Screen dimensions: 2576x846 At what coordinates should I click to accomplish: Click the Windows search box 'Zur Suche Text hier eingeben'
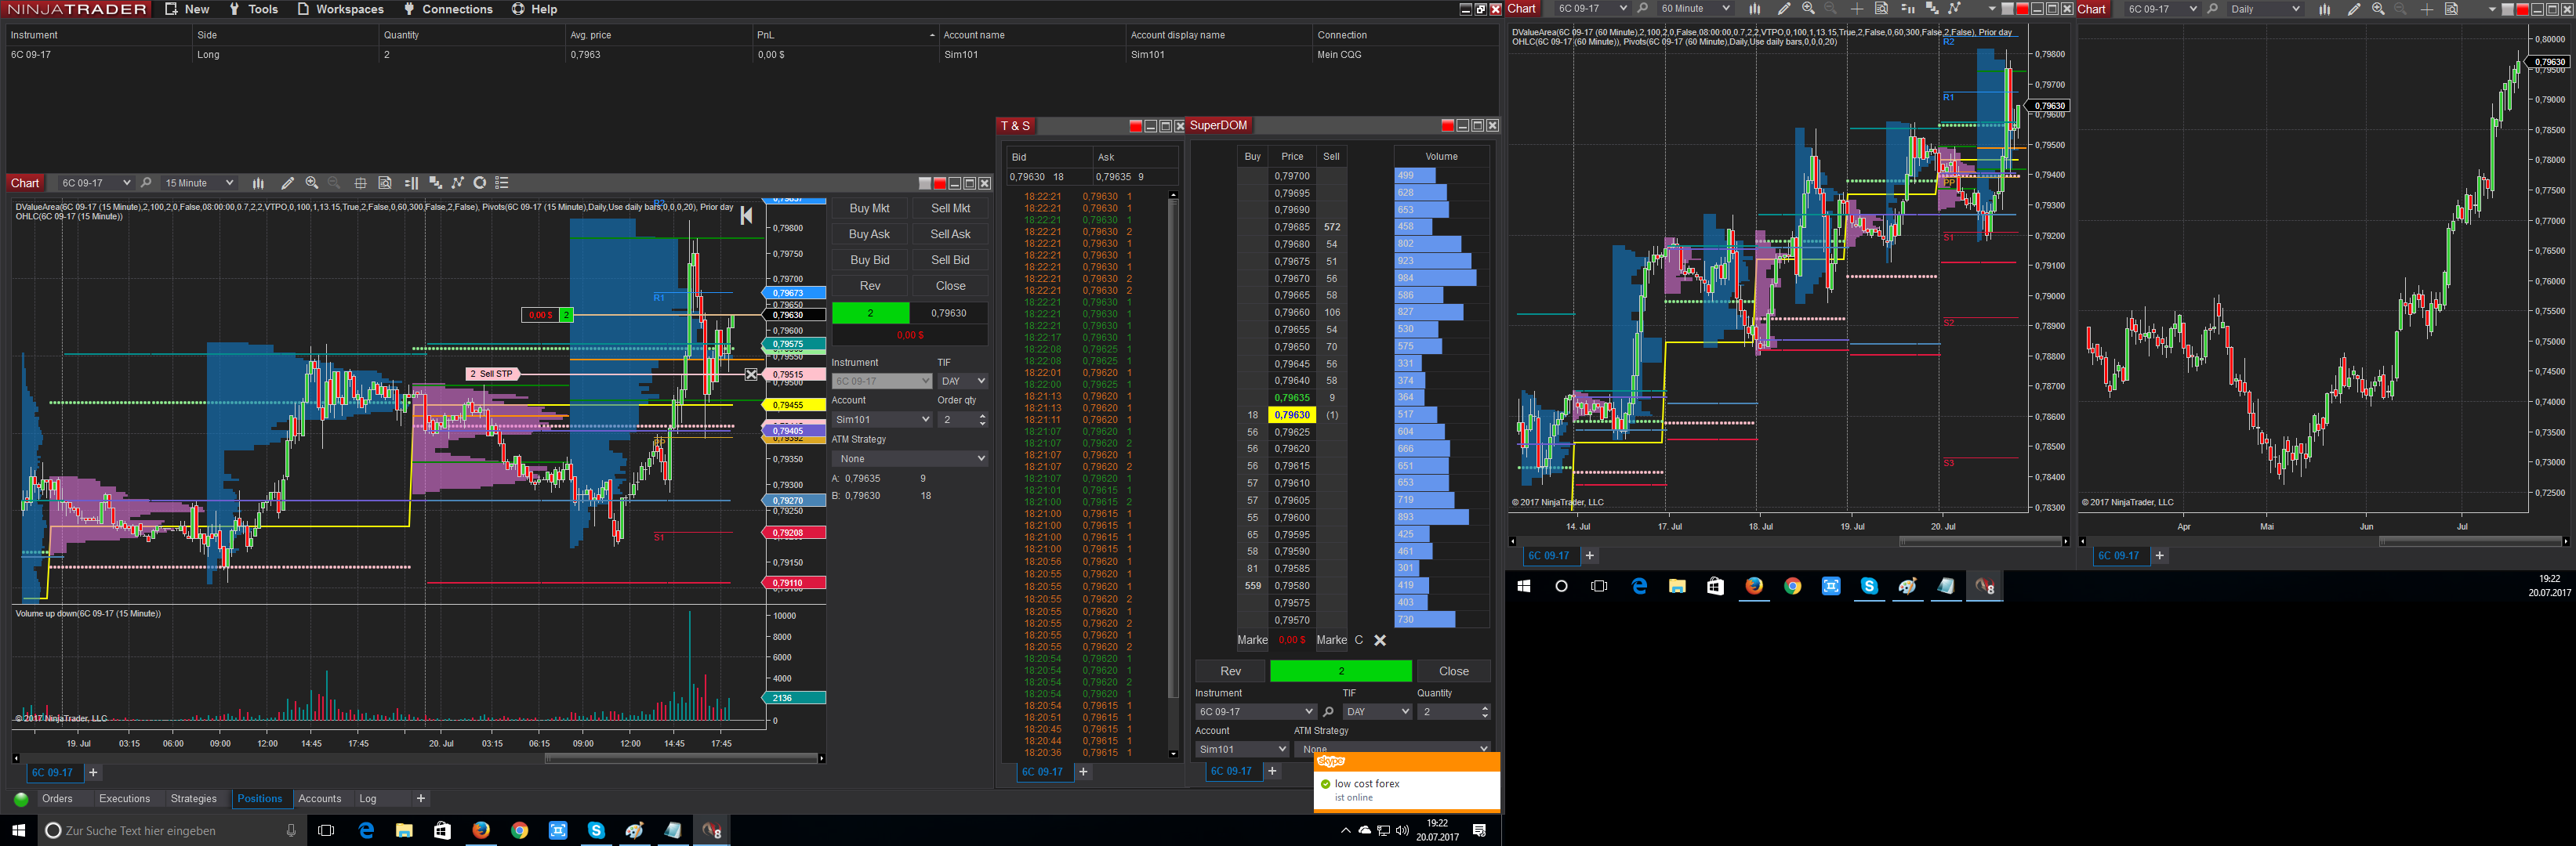click(170, 831)
